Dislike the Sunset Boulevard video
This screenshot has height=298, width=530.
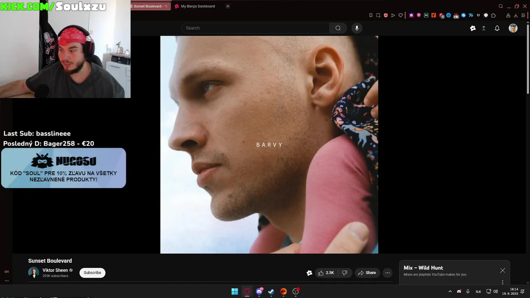coord(344,273)
